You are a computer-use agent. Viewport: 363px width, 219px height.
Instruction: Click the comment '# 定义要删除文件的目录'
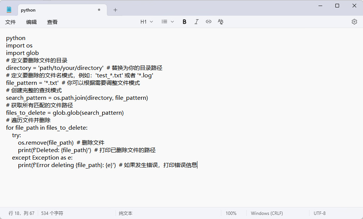[x=37, y=61]
